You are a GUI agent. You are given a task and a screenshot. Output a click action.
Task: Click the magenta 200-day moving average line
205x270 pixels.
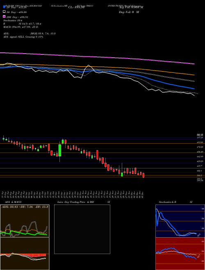click(97, 57)
